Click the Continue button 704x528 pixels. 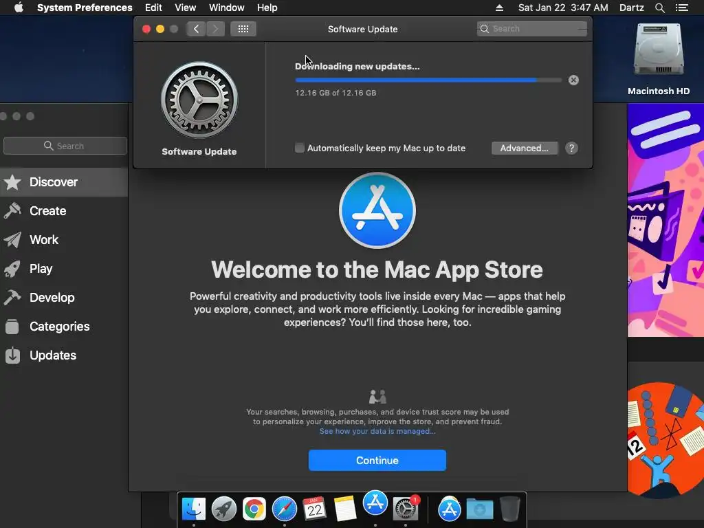point(377,460)
